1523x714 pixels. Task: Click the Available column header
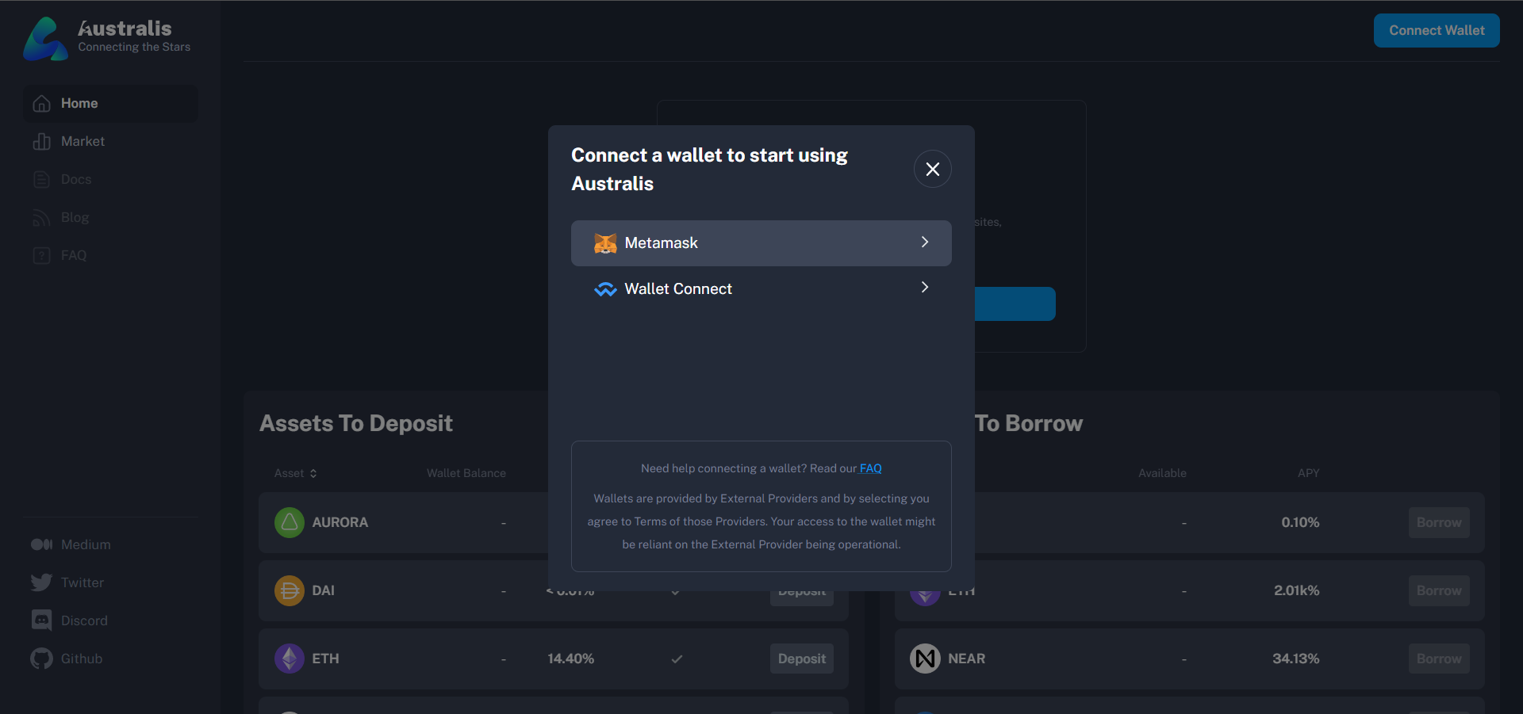coord(1163,473)
